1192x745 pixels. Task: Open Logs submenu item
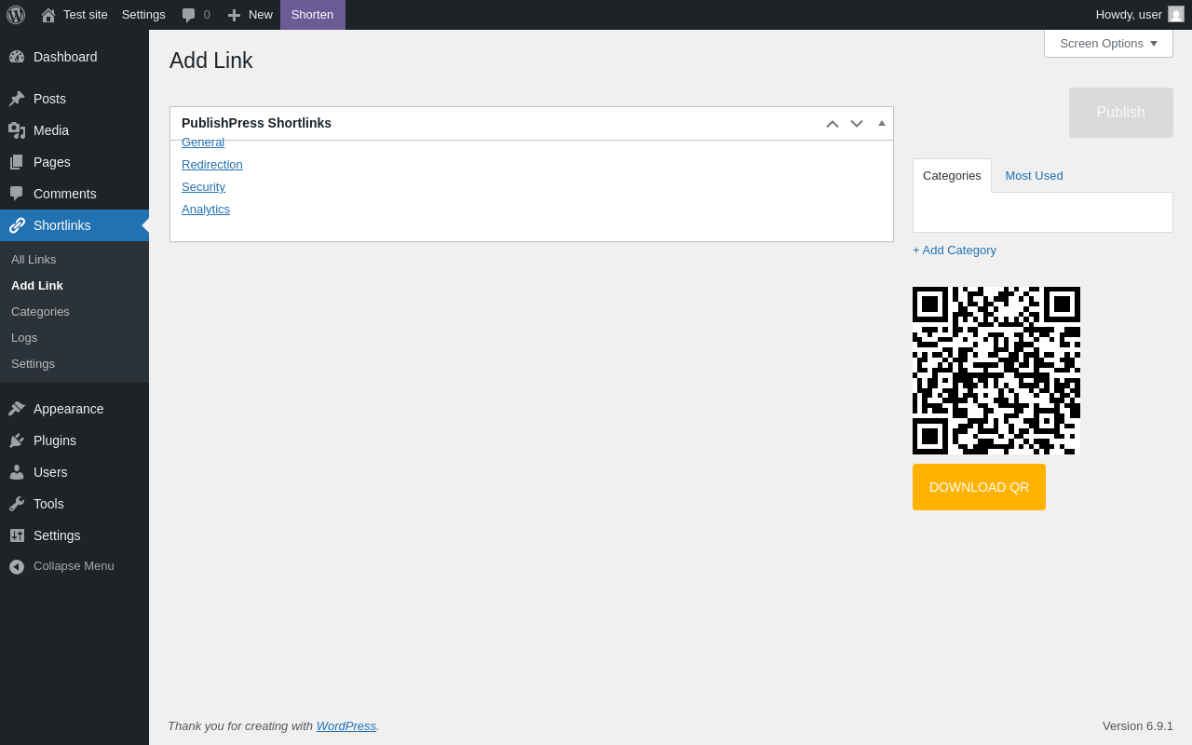point(74,338)
